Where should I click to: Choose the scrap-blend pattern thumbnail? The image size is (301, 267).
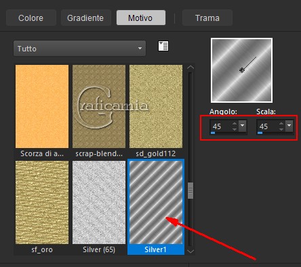coord(99,106)
